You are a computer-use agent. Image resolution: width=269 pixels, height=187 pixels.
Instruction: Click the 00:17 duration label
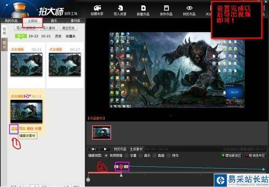[75, 50]
